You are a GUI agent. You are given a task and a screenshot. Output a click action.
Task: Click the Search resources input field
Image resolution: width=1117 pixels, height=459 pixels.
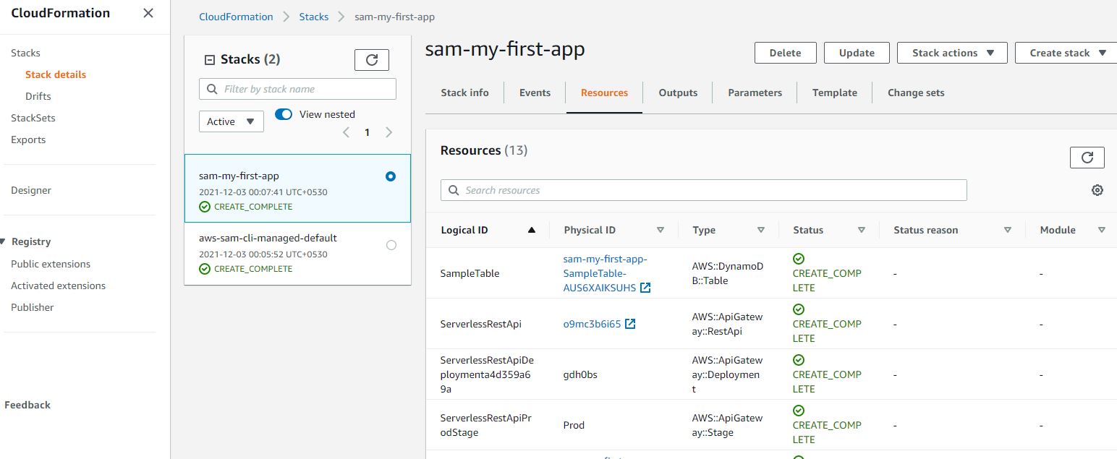[703, 190]
